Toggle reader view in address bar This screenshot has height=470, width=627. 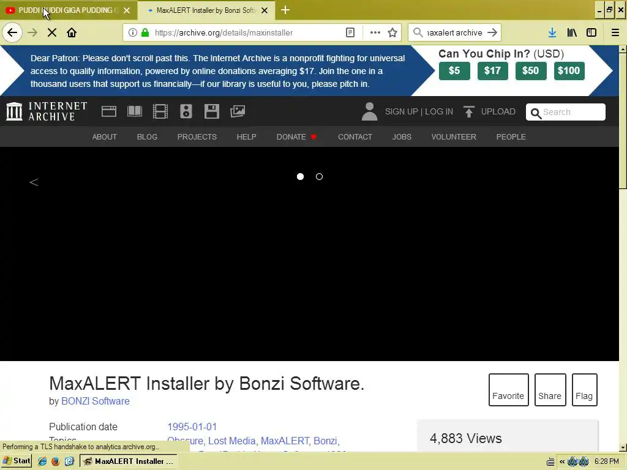pos(350,32)
